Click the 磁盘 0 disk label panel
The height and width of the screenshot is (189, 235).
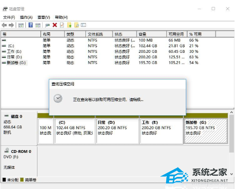[19, 128]
